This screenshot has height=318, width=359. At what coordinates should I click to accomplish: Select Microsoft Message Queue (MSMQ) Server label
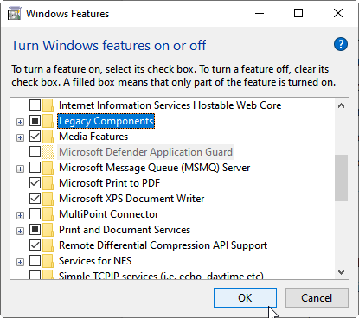[155, 168]
